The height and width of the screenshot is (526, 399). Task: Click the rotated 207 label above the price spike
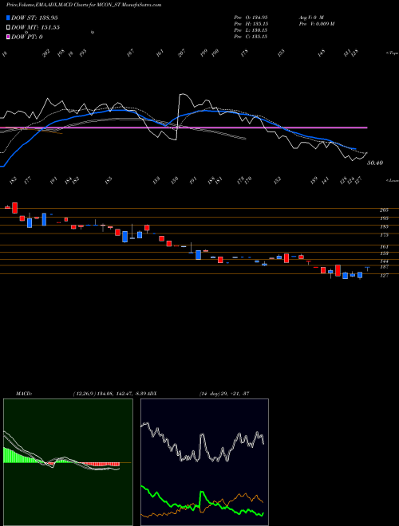point(181,53)
